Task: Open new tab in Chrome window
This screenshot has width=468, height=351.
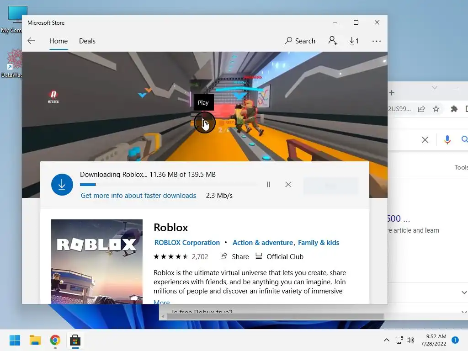Action: click(392, 93)
